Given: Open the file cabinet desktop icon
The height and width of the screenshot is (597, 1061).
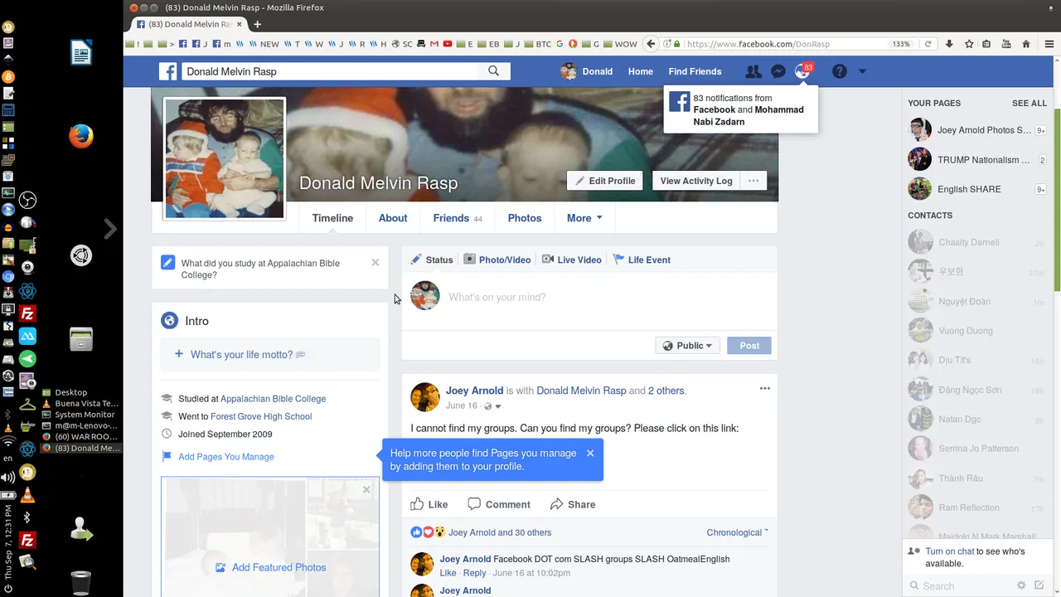Looking at the screenshot, I should click(81, 338).
